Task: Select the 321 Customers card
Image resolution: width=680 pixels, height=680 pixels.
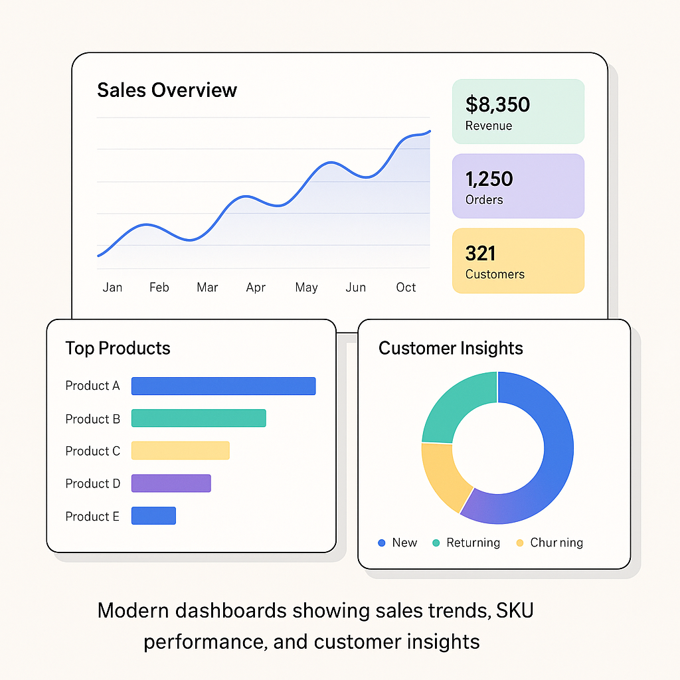Action: 518,261
